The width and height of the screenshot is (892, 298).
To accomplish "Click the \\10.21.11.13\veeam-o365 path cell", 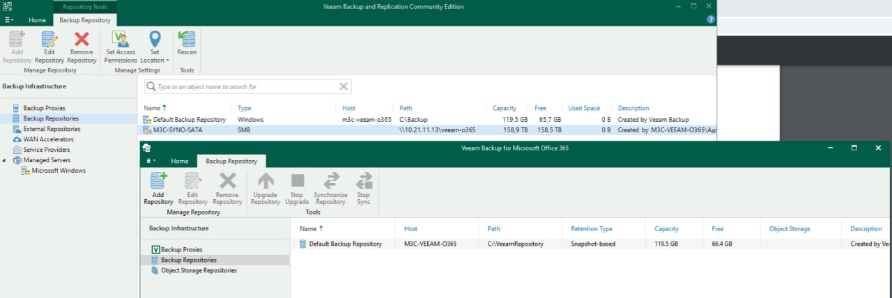I will click(437, 130).
